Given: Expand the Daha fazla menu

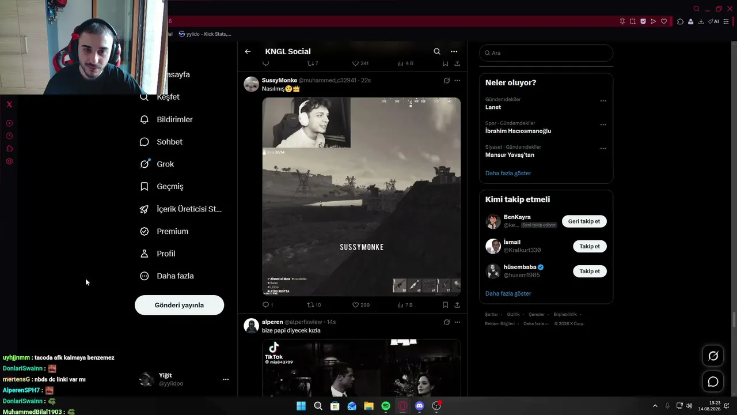Looking at the screenshot, I should coord(167,276).
